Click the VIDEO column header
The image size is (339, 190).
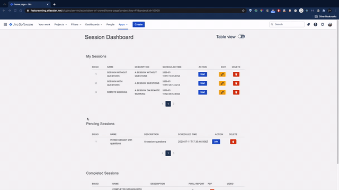click(230, 184)
